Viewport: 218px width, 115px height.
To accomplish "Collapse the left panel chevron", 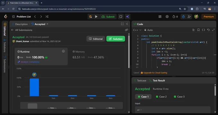I will (x=127, y=24).
